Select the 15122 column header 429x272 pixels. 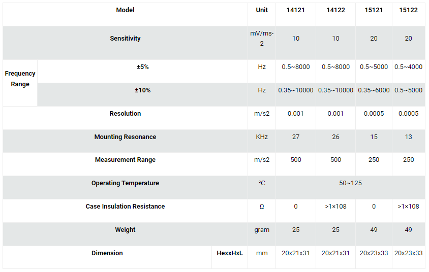(408, 10)
